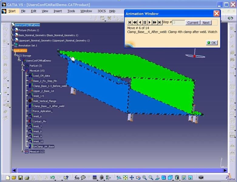
Task: Click the eye icon at the top right
Action: click(x=230, y=18)
